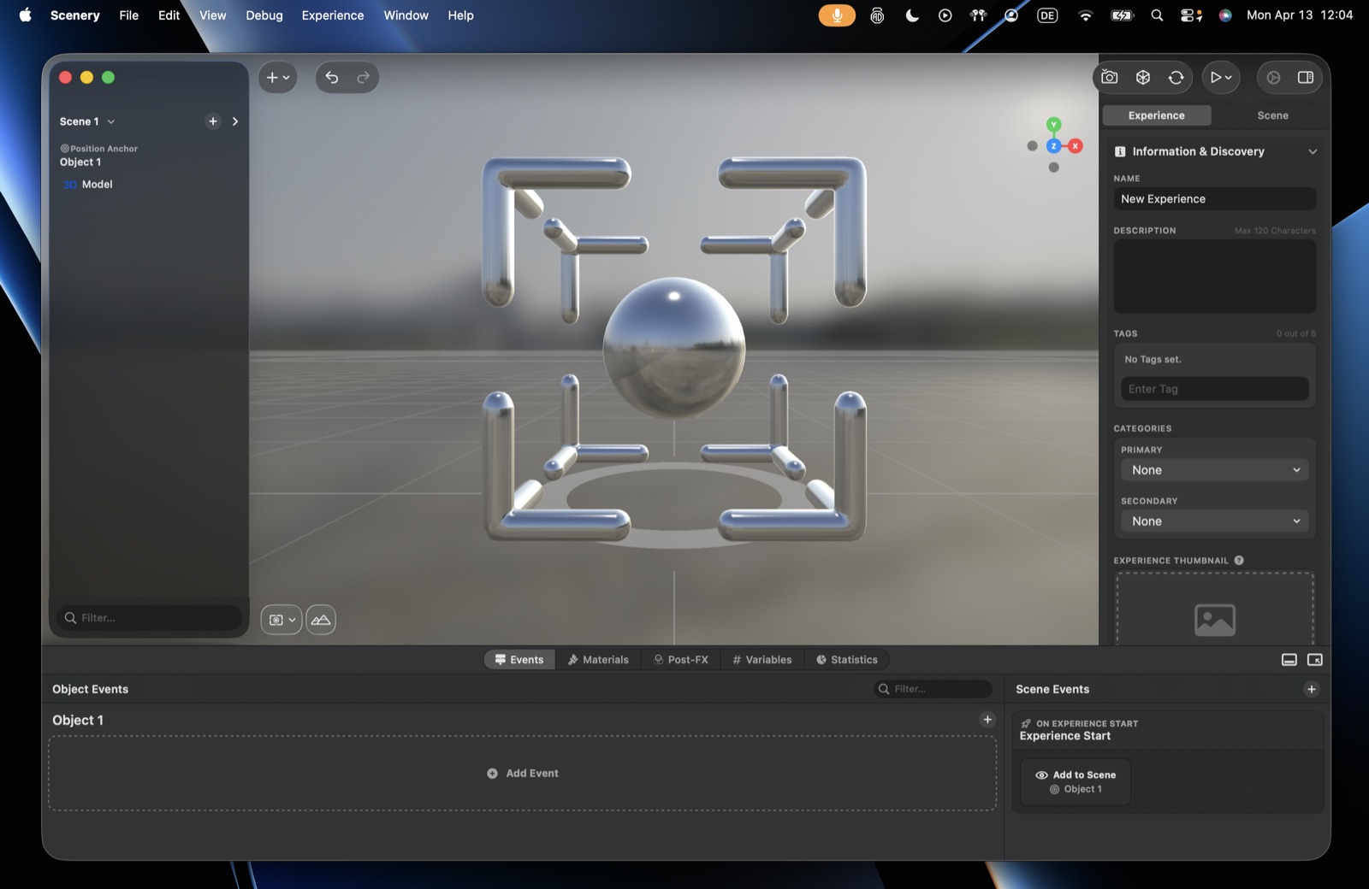The image size is (1369, 889).
Task: Click the Experience Thumbnail help icon
Action: 1239,561
